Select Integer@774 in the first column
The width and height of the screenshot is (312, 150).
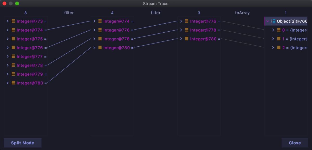(x=30, y=30)
